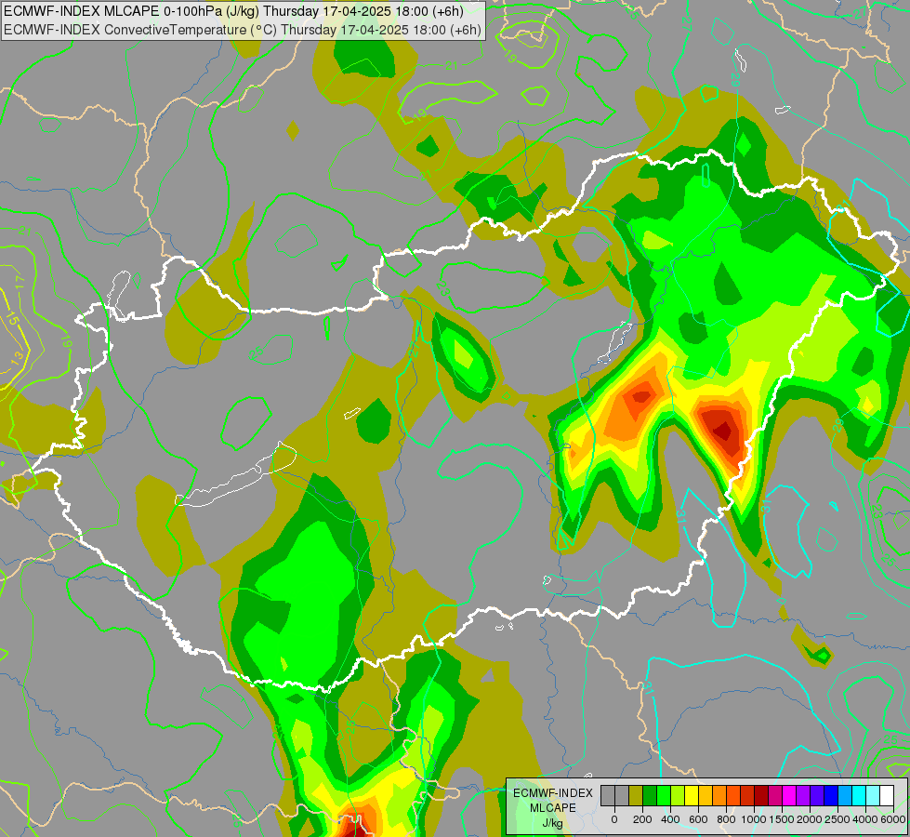Click the '1500' legend scale value

pos(782,819)
